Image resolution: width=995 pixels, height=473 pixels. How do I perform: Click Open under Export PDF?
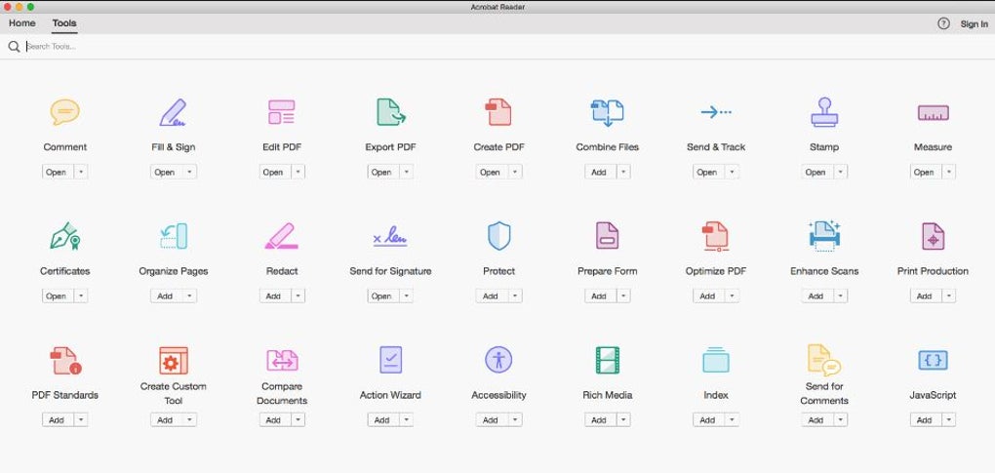coord(382,172)
